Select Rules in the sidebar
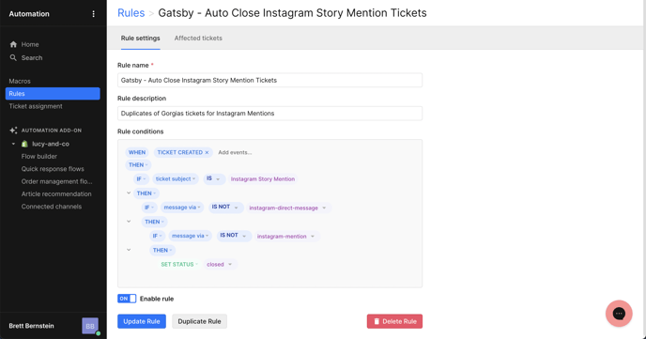The image size is (646, 339). [53, 94]
